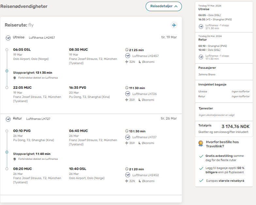Image resolution: width=256 pixels, height=205 pixels.
Task: Click Tirsdag 26 Mar, 2024 date in sidebar
Action: tap(210, 36)
